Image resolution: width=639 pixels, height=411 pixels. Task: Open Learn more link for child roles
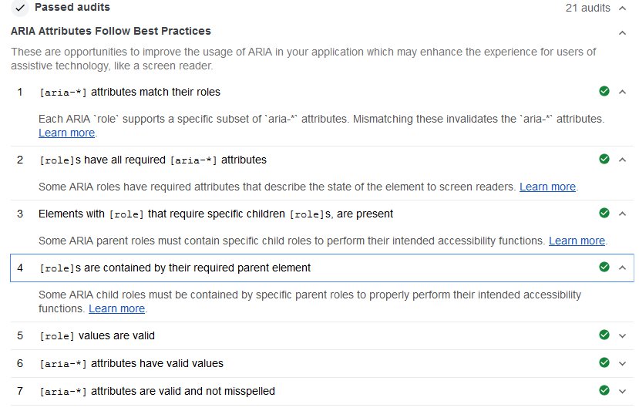point(577,241)
